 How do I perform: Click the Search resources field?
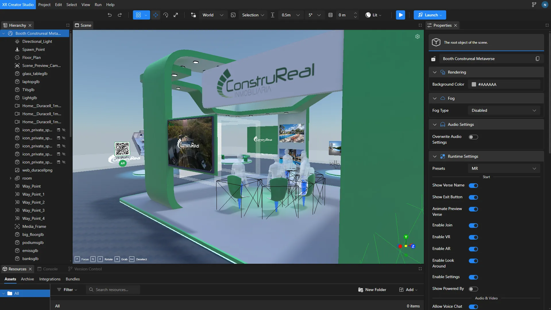click(x=113, y=290)
